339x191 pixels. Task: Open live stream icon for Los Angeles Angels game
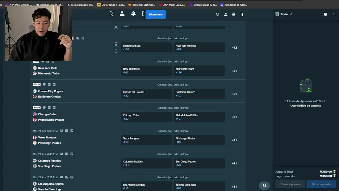(x=62, y=177)
